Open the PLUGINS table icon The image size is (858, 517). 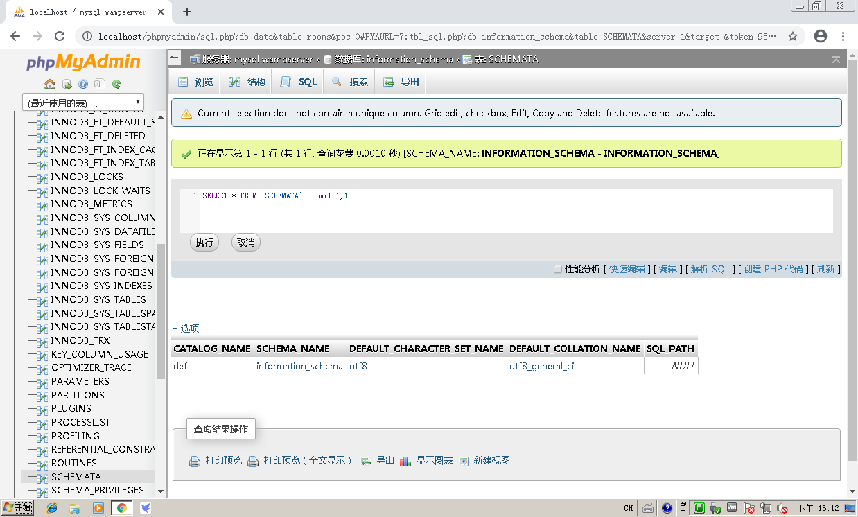point(42,409)
